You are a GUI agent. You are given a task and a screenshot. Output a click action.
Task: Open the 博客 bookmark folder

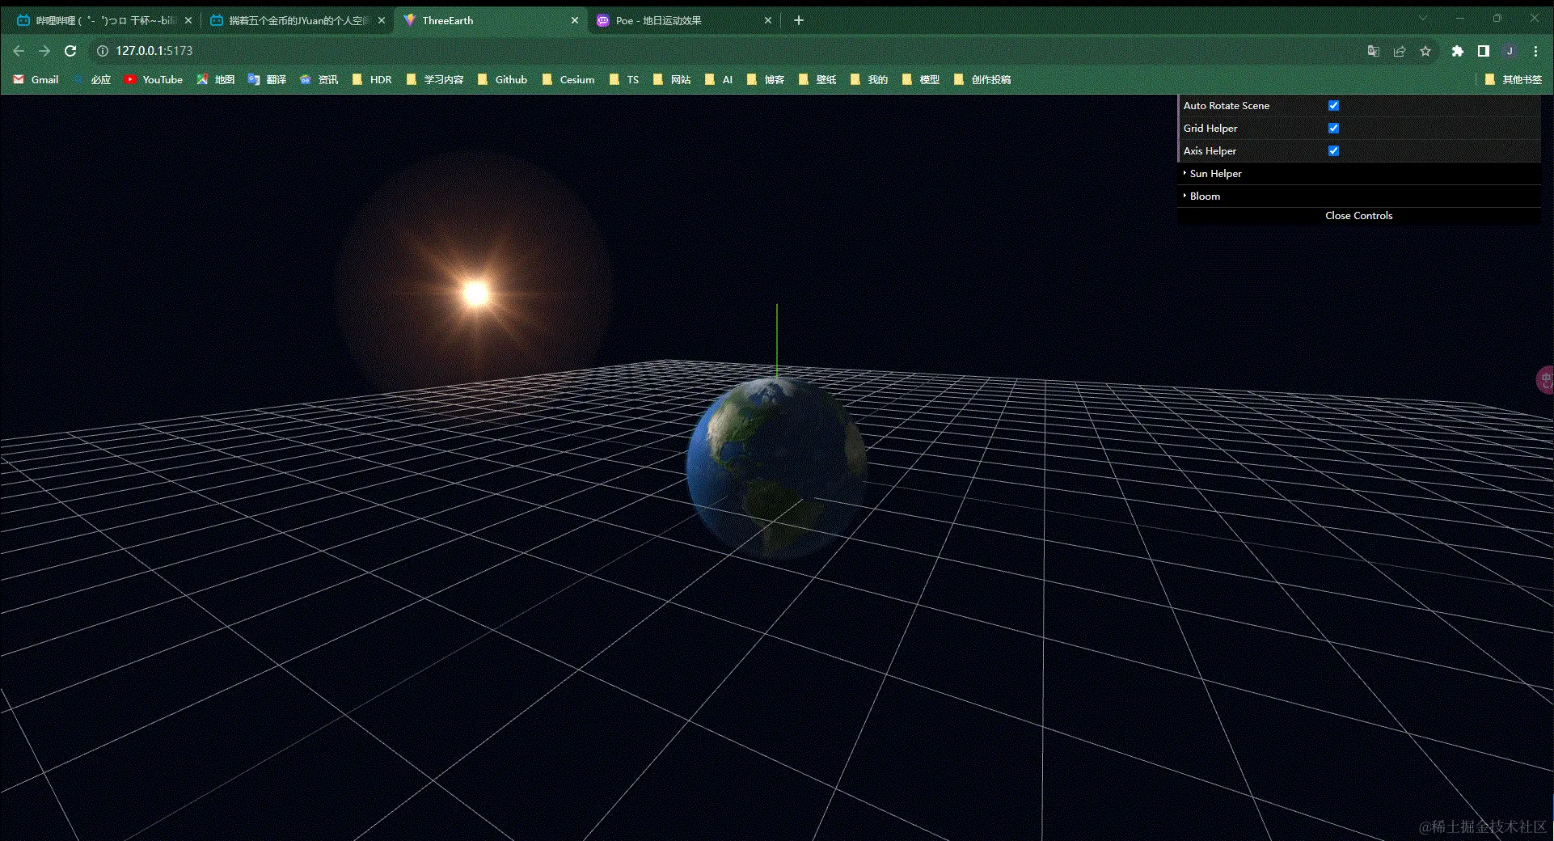pyautogui.click(x=766, y=79)
